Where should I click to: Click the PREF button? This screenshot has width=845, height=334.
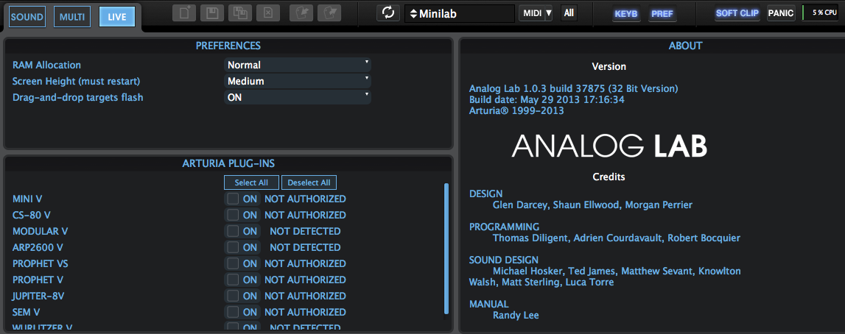tap(662, 13)
